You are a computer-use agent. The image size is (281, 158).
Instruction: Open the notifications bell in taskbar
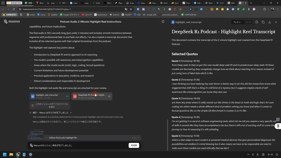pos(277,154)
